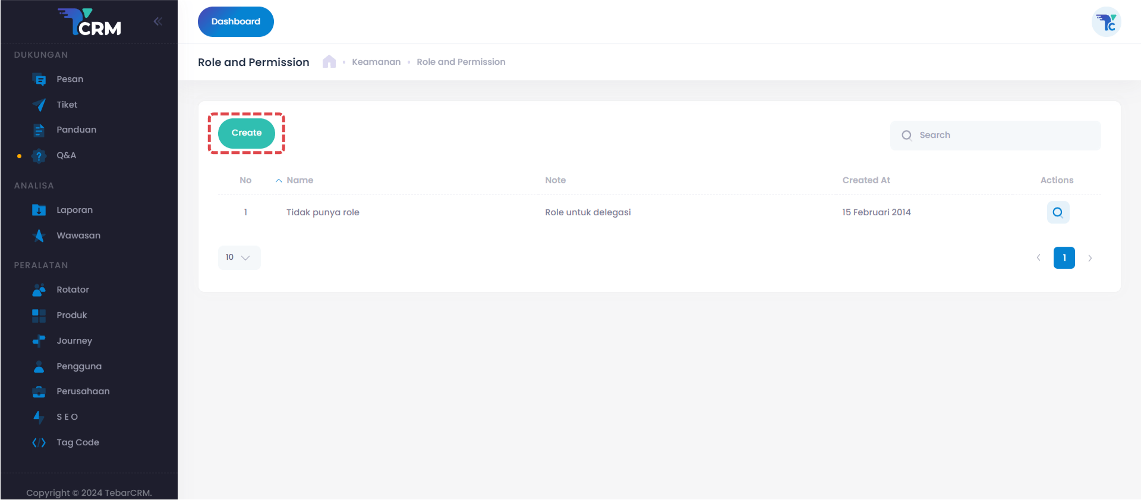Viewport: 1141px width, 500px height.
Task: Open the Produk menu item
Action: click(x=71, y=315)
